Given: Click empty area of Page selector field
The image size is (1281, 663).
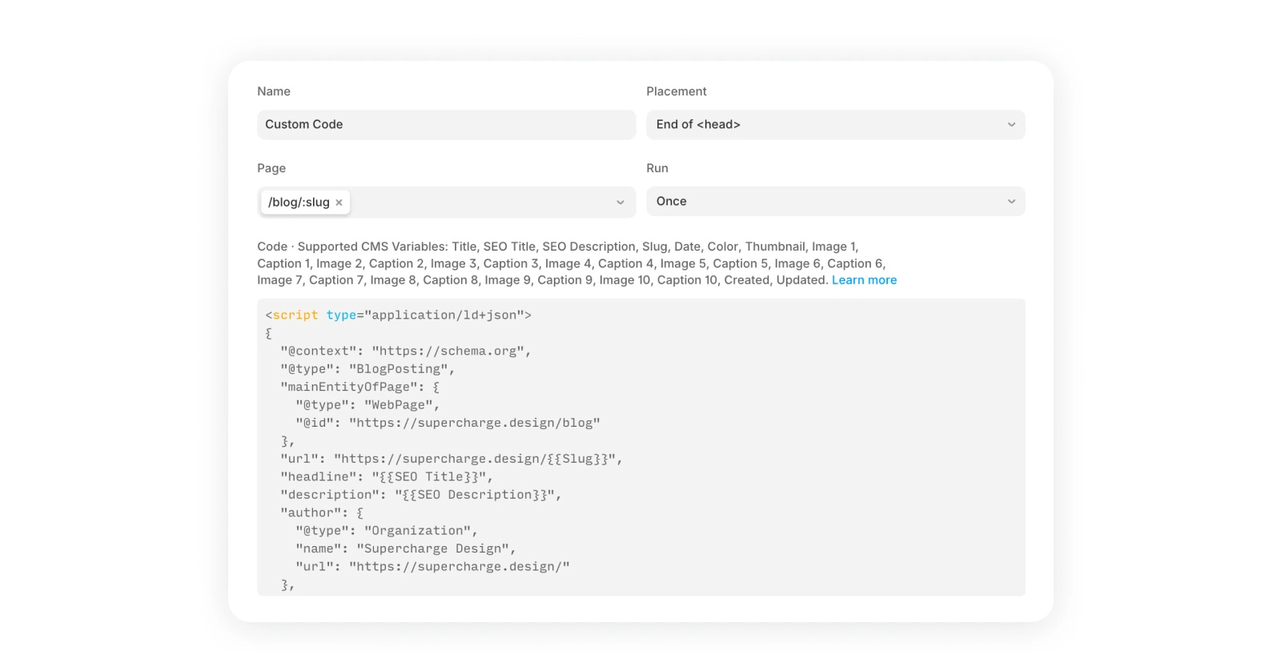Looking at the screenshot, I should 480,203.
